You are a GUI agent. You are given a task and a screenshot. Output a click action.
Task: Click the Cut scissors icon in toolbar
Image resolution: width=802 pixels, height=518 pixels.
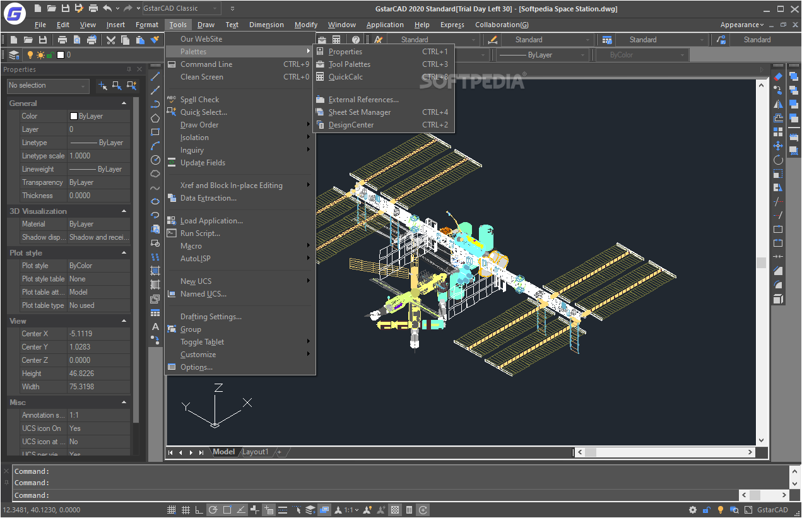click(111, 40)
